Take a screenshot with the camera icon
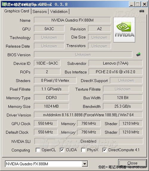 pyautogui.click(x=142, y=11)
